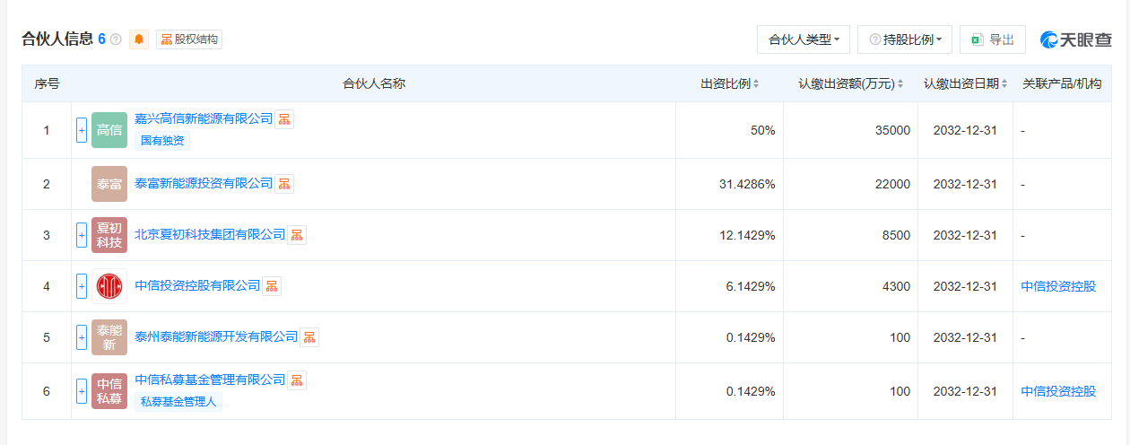Open equity structure icon for 北京夏初科技集团有限公司
Viewport: 1130px width, 445px height.
297,235
